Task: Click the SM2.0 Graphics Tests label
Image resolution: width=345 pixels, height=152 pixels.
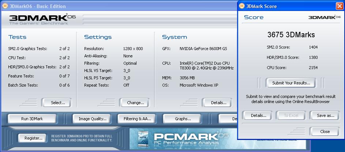Action: coord(28,49)
